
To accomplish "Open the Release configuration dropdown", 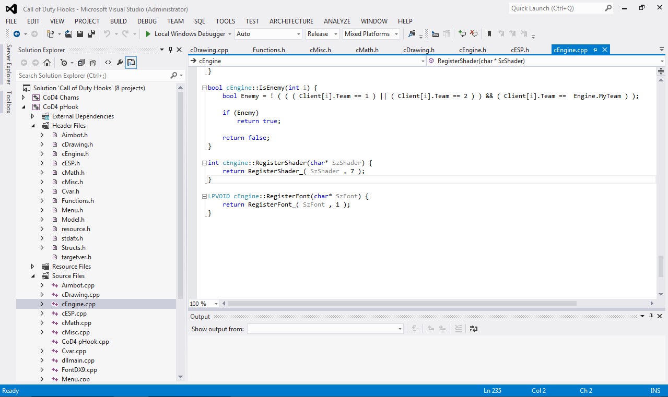I will pos(336,34).
